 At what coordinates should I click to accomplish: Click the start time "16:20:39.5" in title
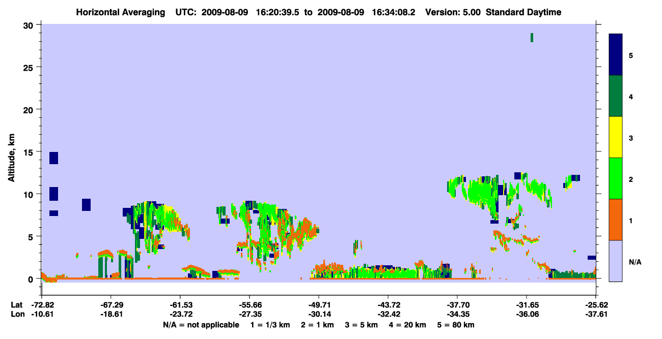coord(279,12)
